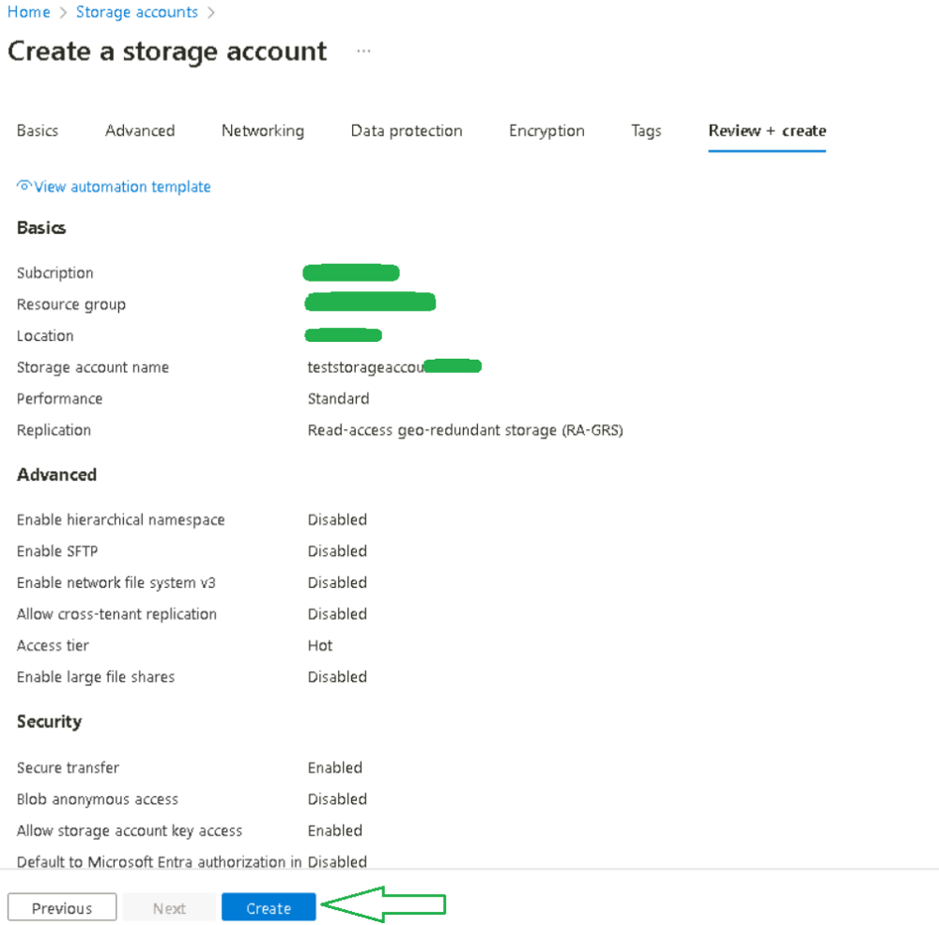Click the Hot access tier value
The width and height of the screenshot is (939, 925).
click(x=320, y=645)
